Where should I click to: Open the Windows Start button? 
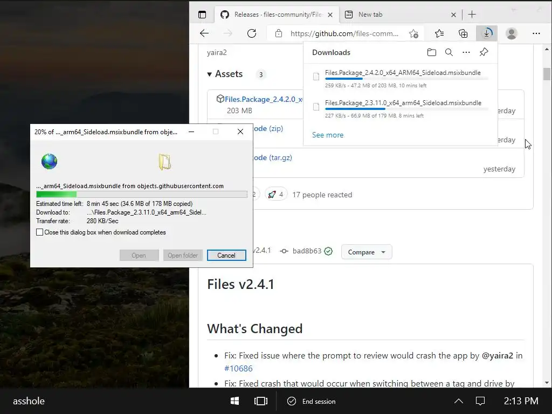pyautogui.click(x=234, y=401)
